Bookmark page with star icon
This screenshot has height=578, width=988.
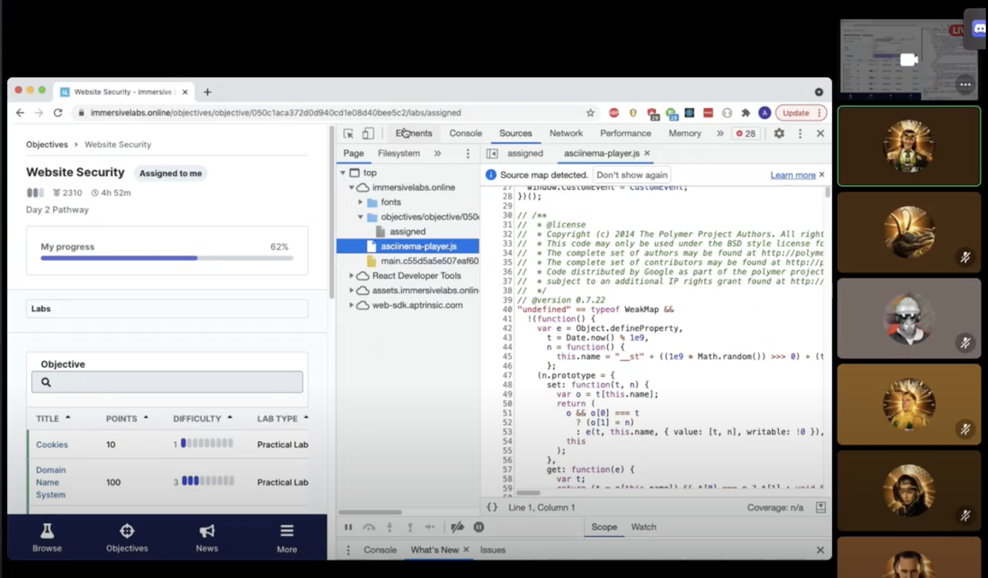pyautogui.click(x=591, y=113)
